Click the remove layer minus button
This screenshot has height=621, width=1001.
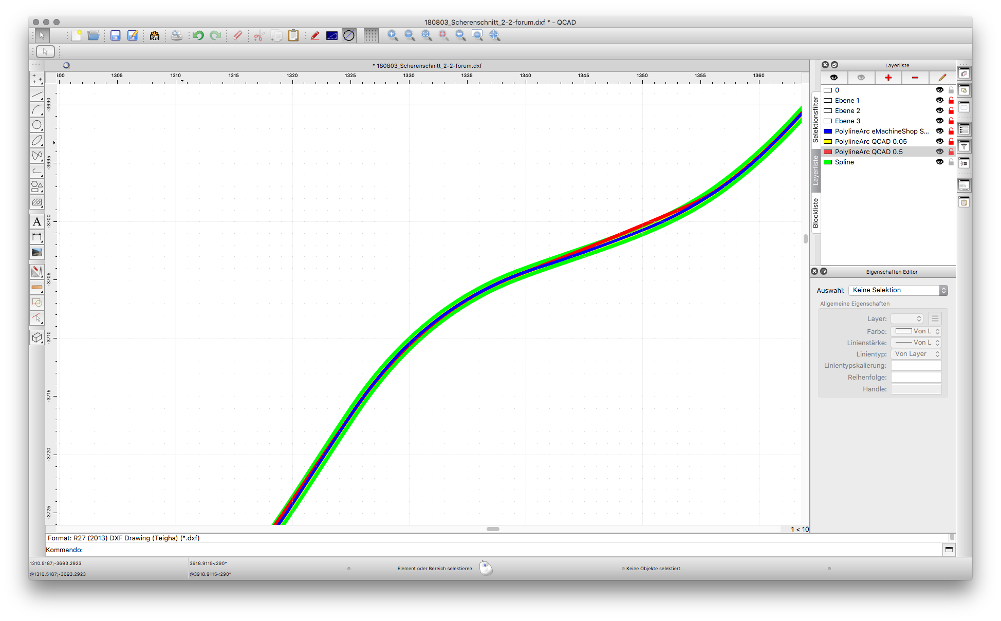tap(915, 78)
